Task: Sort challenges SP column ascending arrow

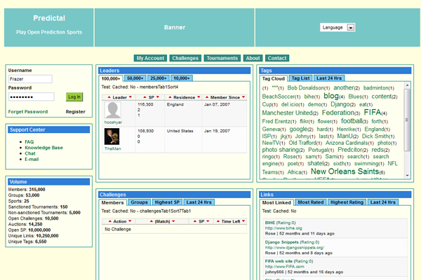Action: pyautogui.click(x=195, y=221)
